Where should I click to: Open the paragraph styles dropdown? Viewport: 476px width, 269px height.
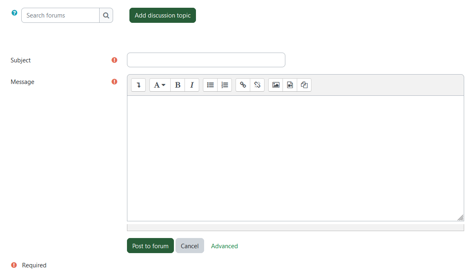[160, 85]
